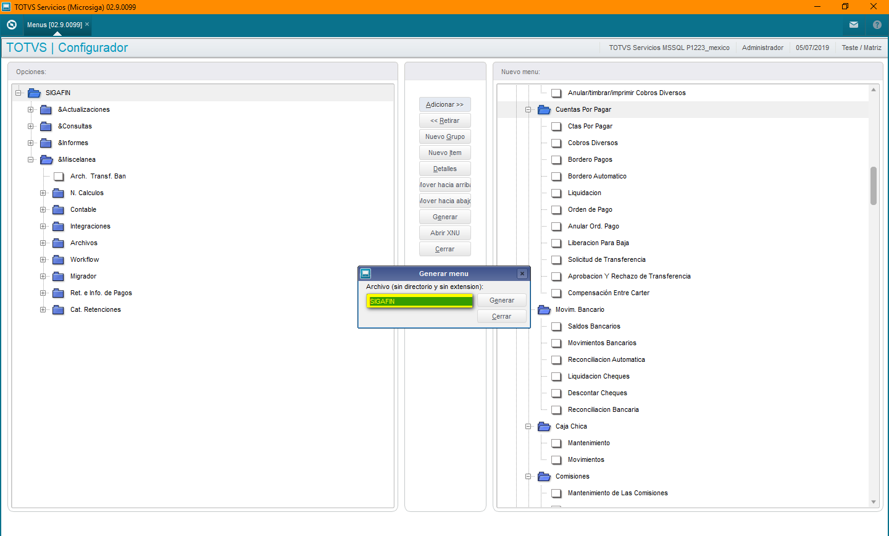
Task: Open the help question mark icon
Action: [877, 25]
